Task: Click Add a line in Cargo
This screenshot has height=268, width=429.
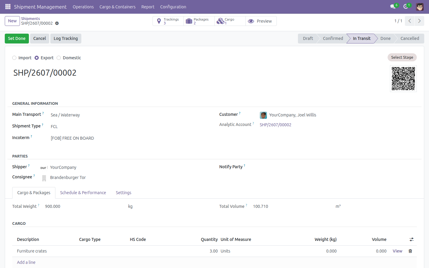Action: [x=26, y=262]
